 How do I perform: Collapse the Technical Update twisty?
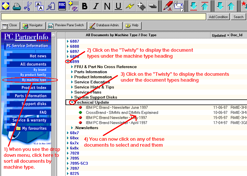coord(72,102)
